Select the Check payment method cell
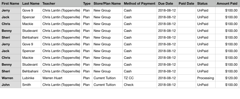The height and width of the screenshot is (99, 240). (x=140, y=85)
